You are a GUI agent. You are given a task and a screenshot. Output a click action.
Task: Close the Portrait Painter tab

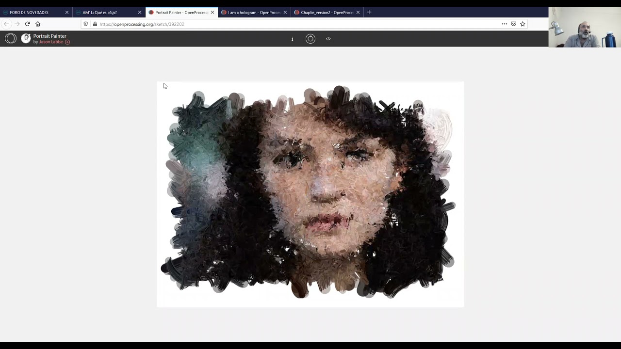(212, 12)
